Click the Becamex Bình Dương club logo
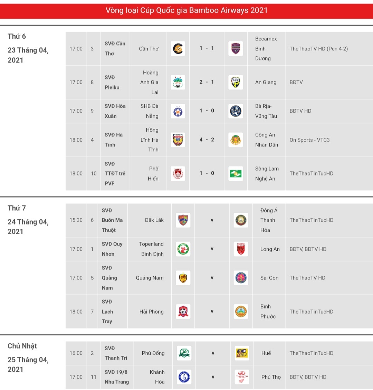373x390 pixels. tap(236, 49)
